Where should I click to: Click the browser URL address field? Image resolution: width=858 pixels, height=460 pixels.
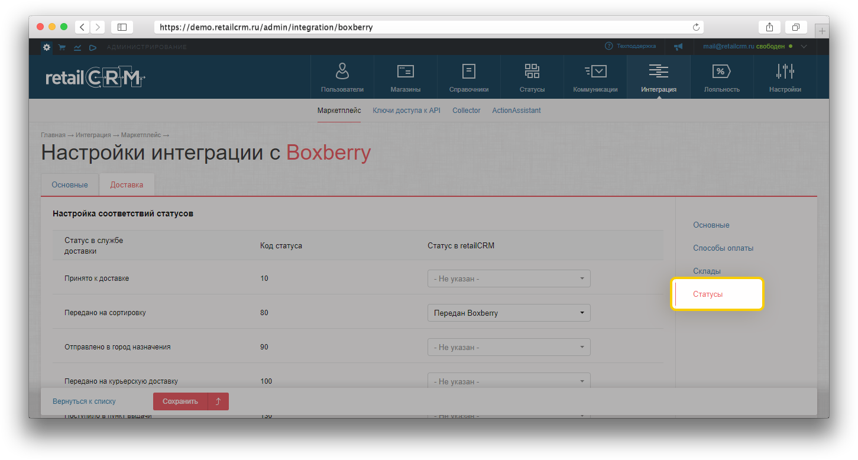430,27
